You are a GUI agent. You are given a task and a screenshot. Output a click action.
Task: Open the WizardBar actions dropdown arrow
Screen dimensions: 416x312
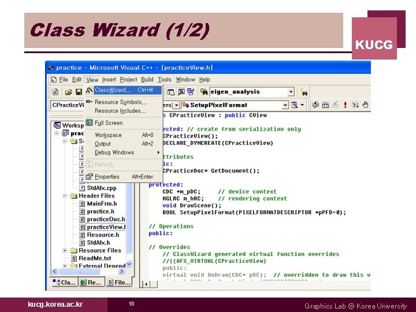click(x=302, y=105)
